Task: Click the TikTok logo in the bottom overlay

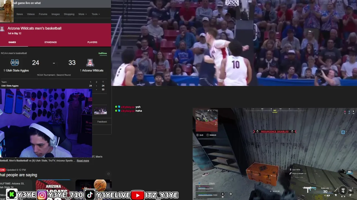Action: pyautogui.click(x=90, y=195)
